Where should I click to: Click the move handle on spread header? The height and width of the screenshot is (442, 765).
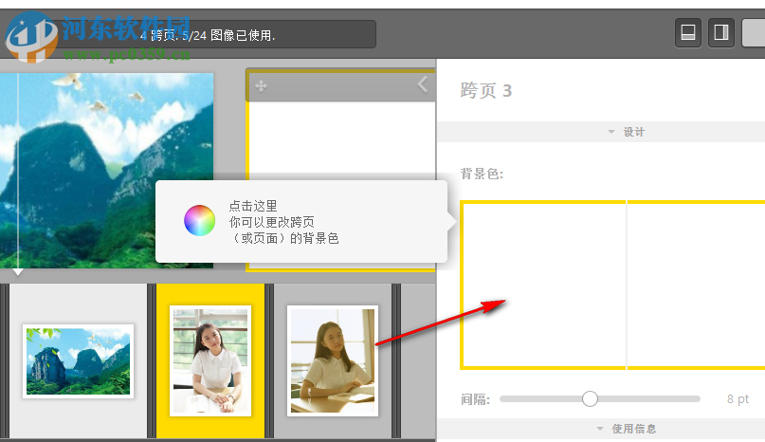pos(261,86)
